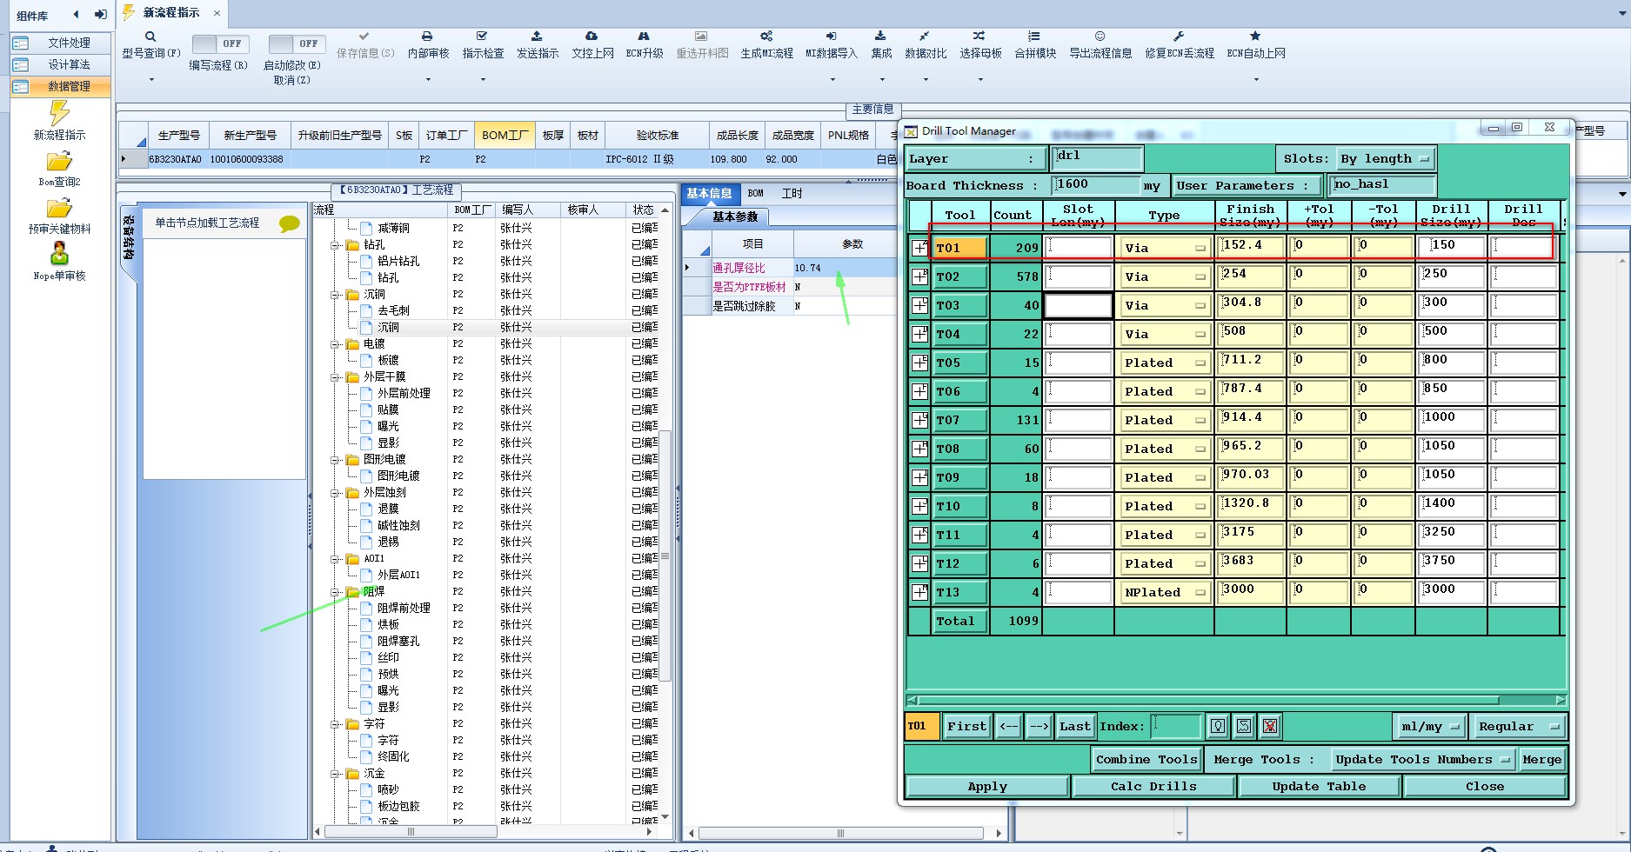This screenshot has height=852, width=1631.
Task: Open 新流程指示 lightning icon in sidebar
Action: (x=59, y=113)
